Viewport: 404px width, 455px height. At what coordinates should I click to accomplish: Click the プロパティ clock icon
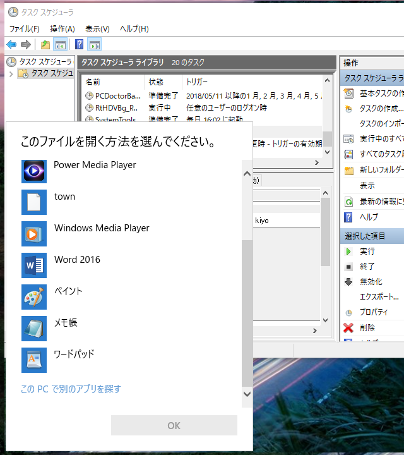point(348,313)
